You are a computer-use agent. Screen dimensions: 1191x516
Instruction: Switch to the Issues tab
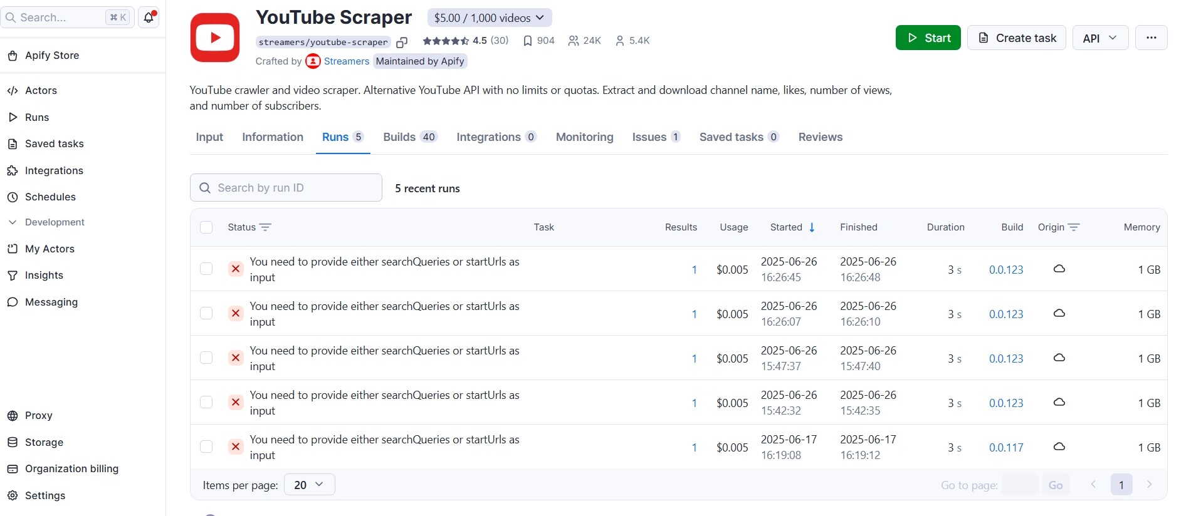pyautogui.click(x=656, y=137)
